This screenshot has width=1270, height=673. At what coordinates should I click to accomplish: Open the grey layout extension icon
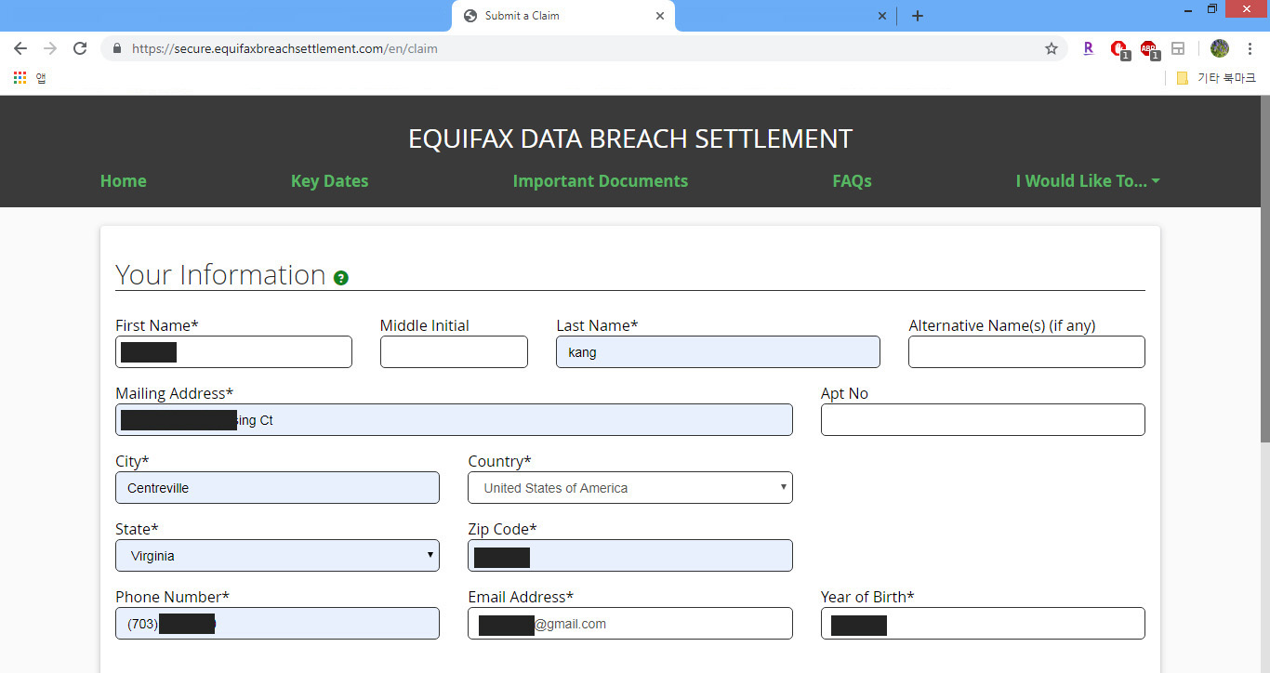tap(1178, 48)
